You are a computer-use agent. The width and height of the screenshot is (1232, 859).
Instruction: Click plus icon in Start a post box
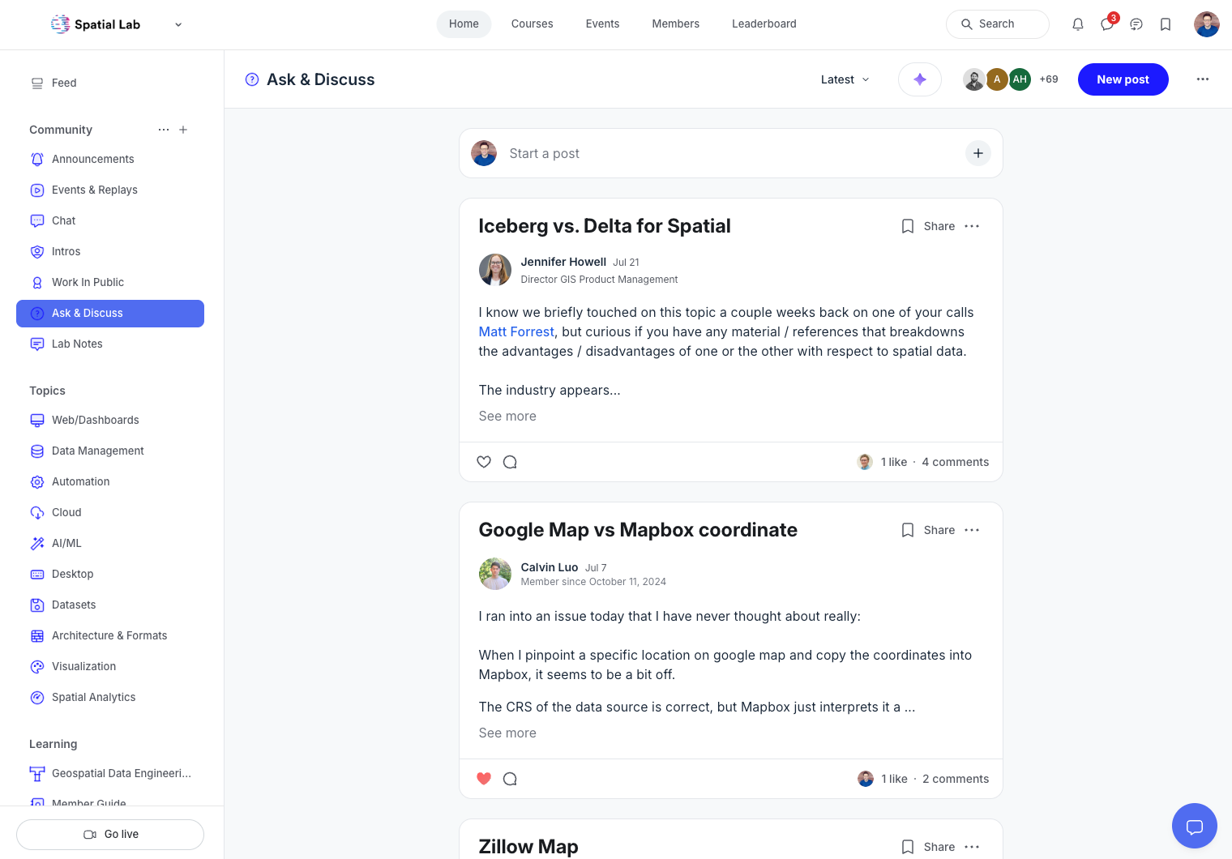[x=978, y=153]
